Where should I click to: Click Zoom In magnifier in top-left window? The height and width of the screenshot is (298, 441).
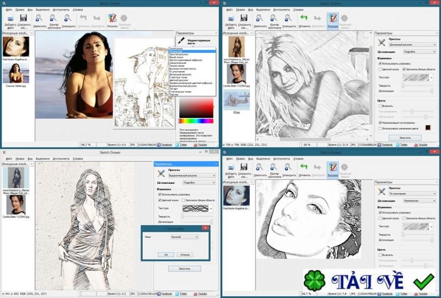(39, 18)
